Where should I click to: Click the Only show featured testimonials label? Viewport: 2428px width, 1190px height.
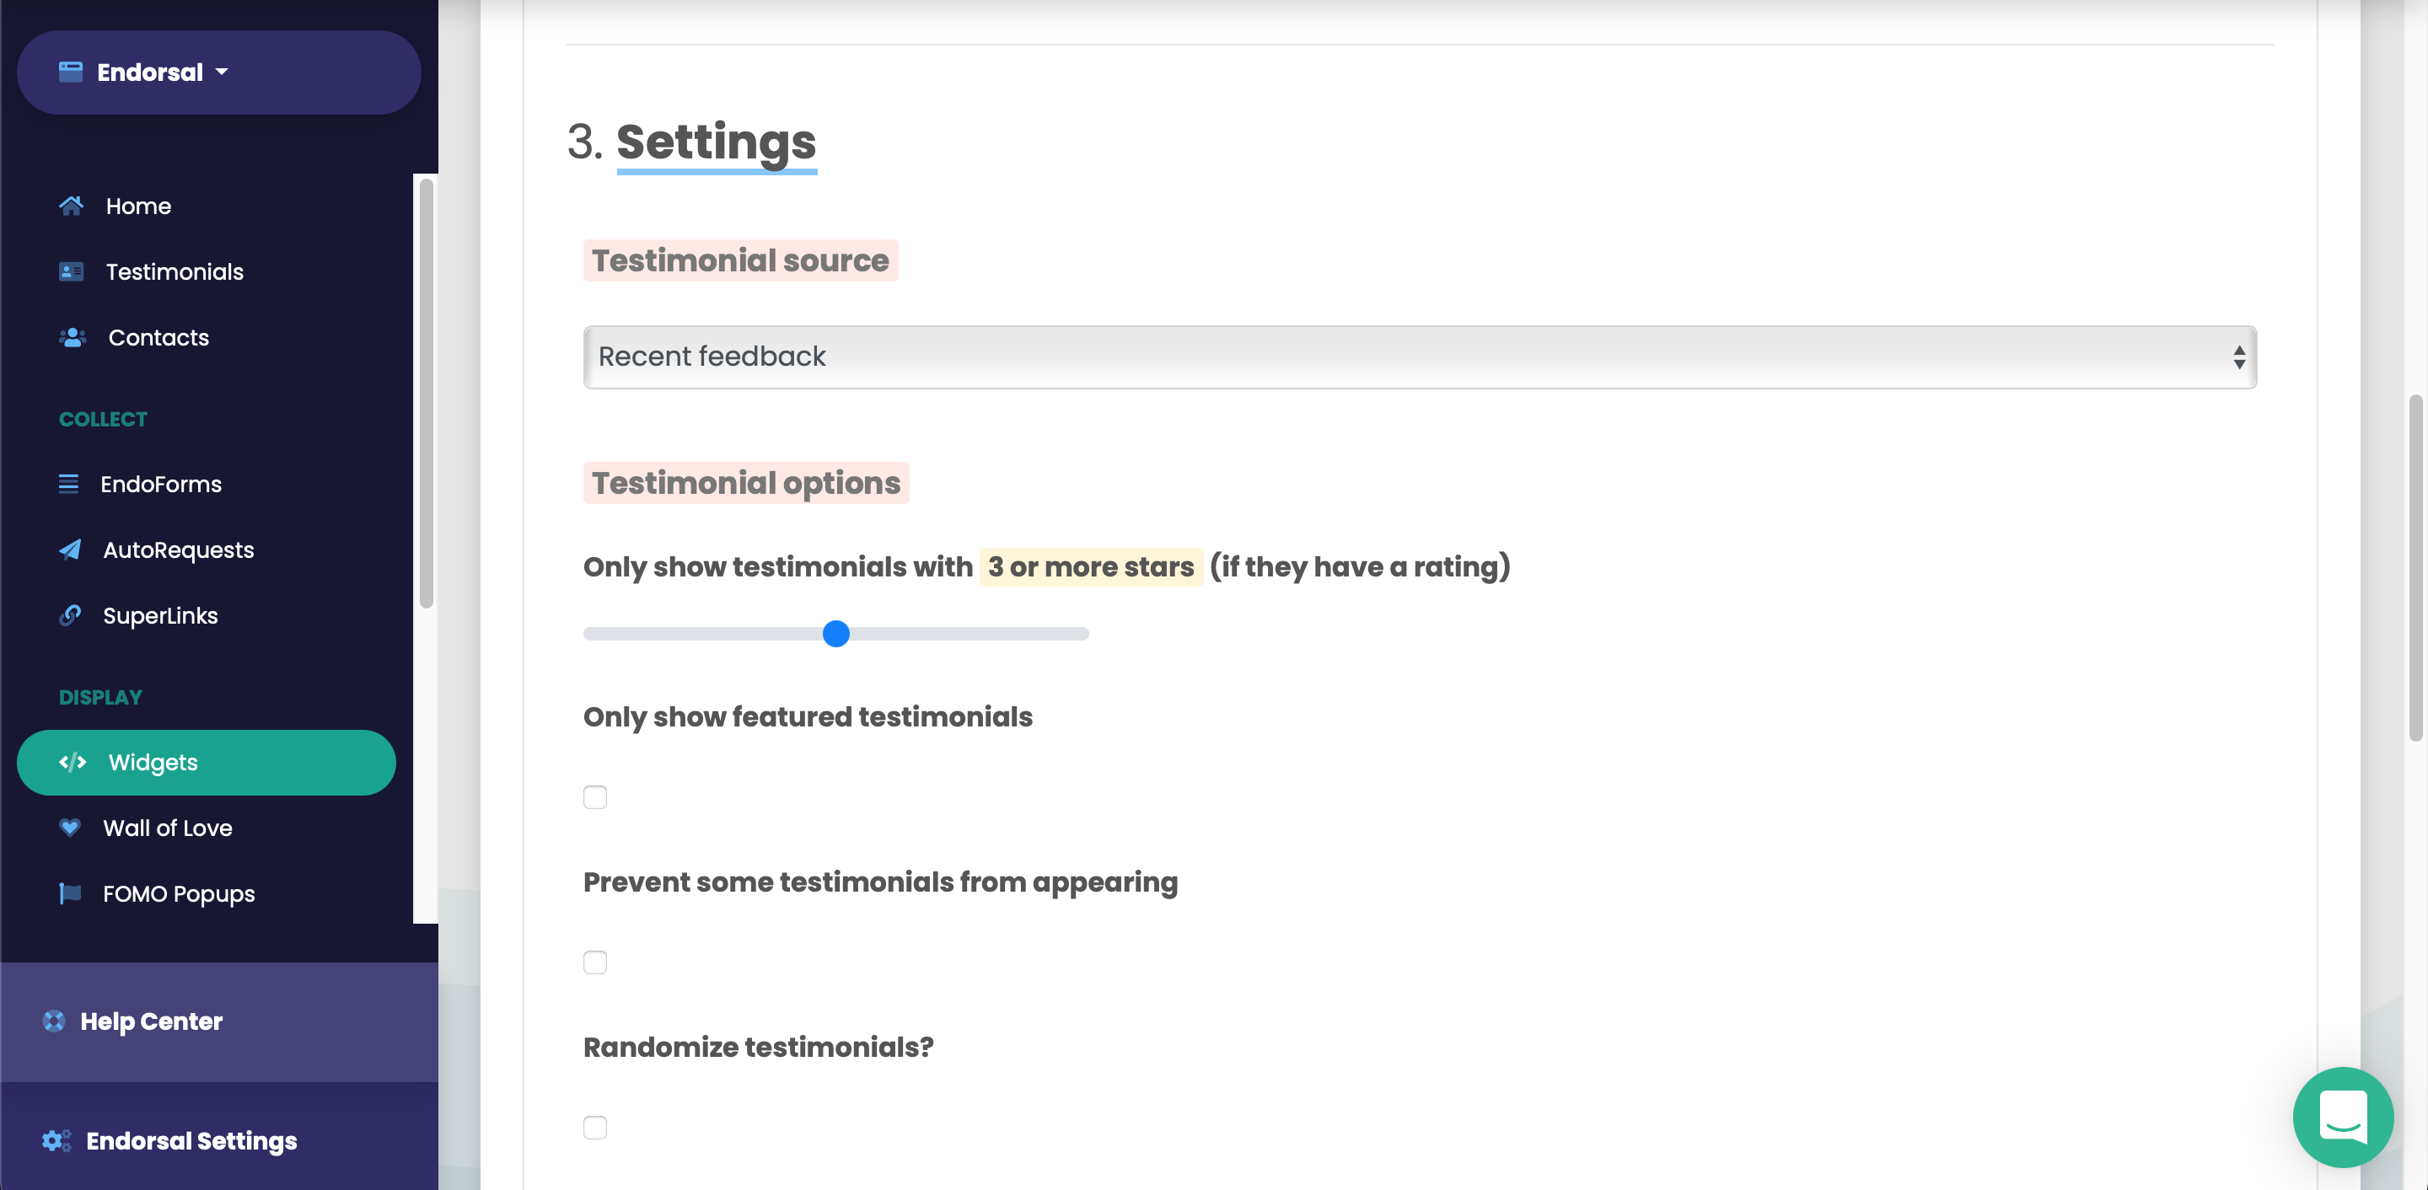click(808, 716)
